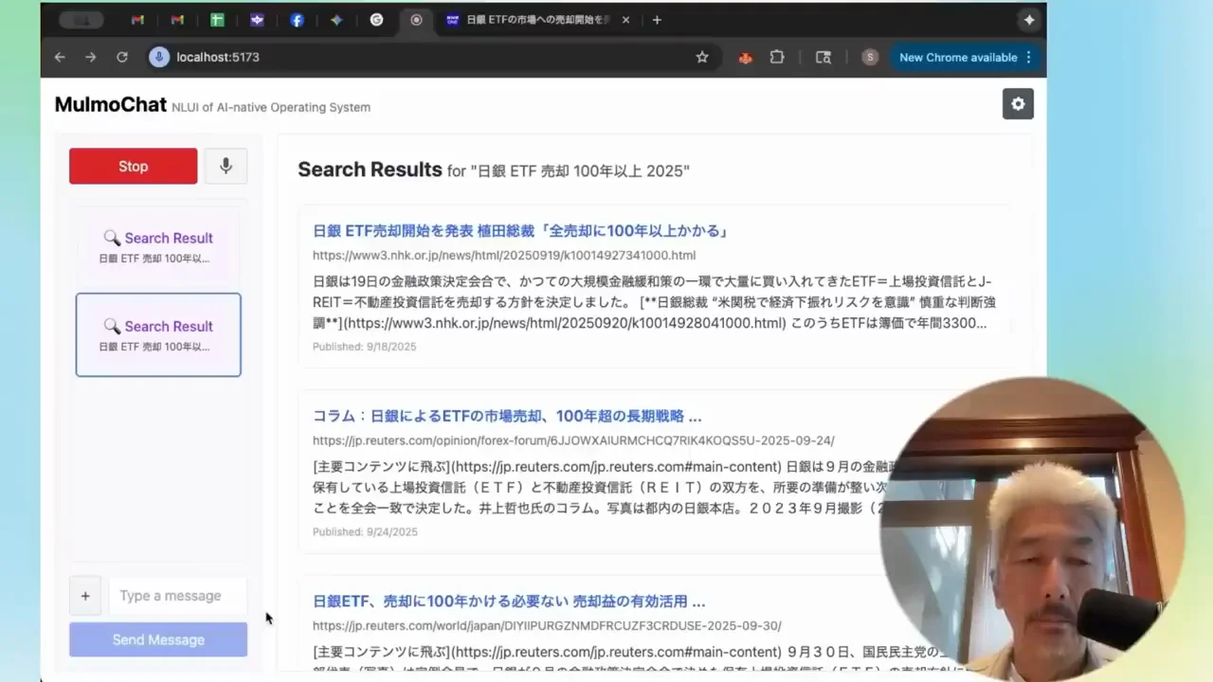
Task: Open the NHK 日銀 ETF売却開始を発表 result
Action: (520, 231)
